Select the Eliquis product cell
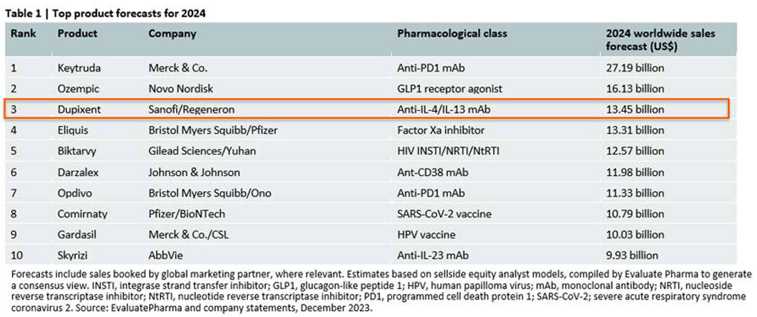This screenshot has height=317, width=757. click(73, 130)
